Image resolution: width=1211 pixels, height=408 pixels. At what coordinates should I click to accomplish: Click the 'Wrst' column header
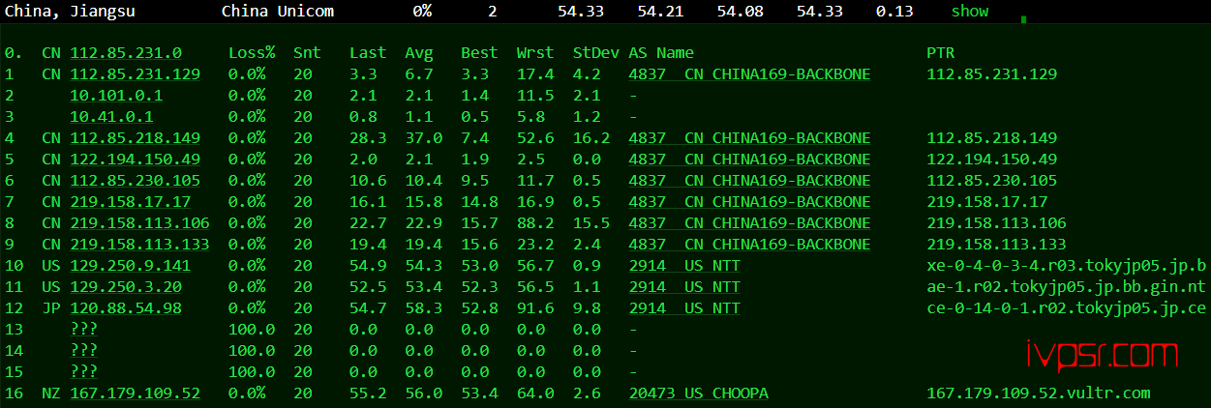coord(535,52)
